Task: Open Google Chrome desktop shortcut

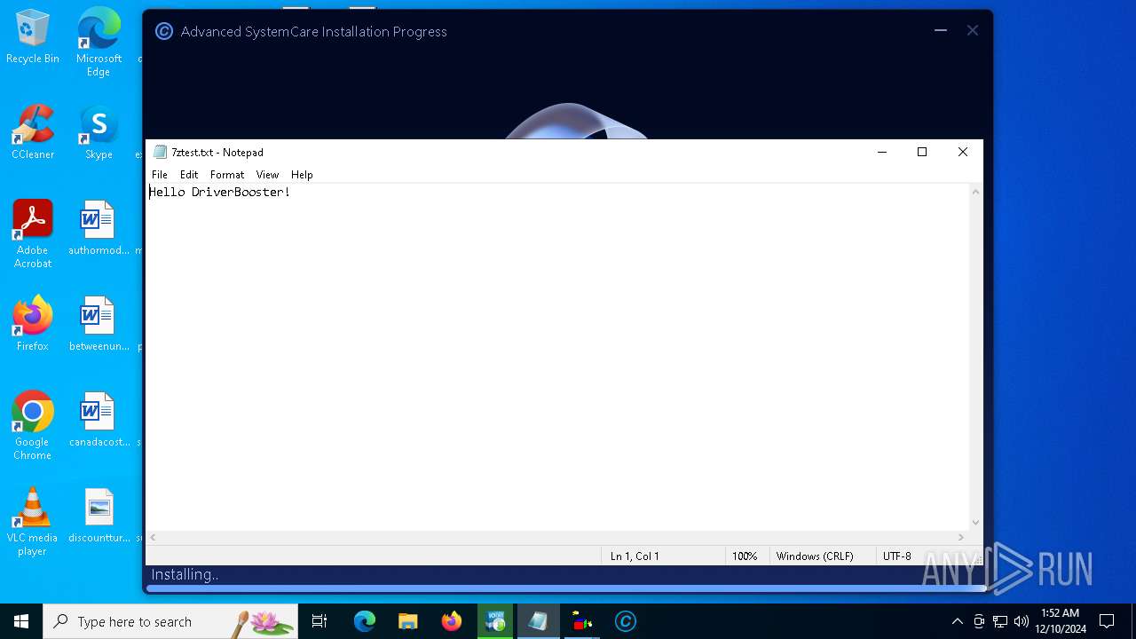Action: 33,426
